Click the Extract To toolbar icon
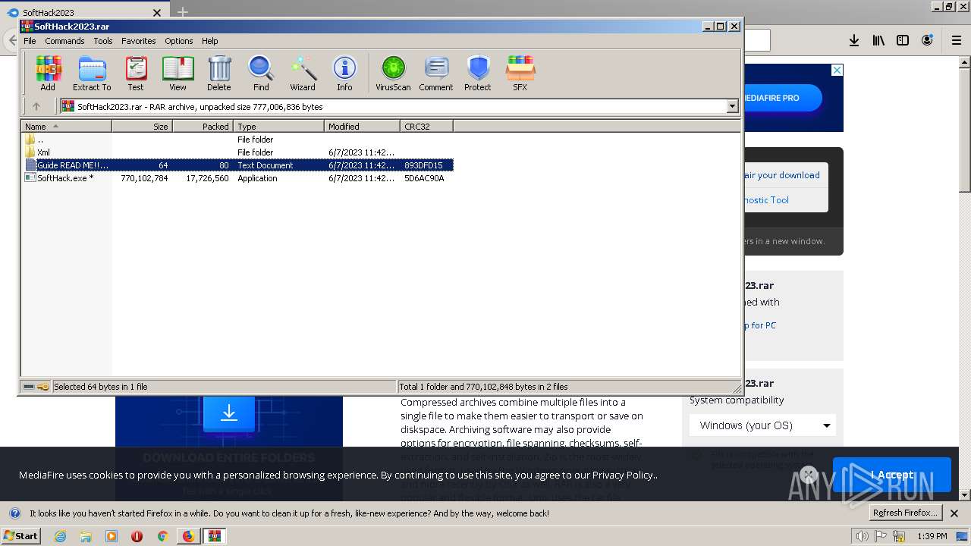The image size is (971, 546). point(92,74)
